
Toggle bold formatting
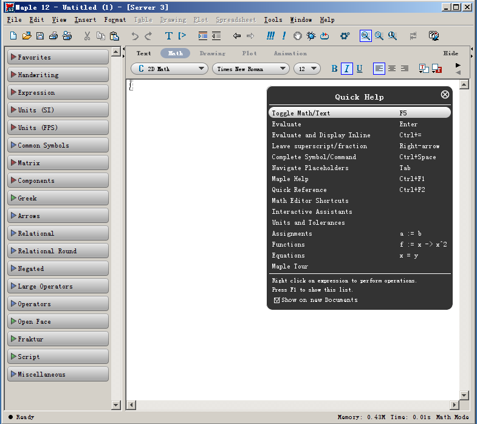334,69
